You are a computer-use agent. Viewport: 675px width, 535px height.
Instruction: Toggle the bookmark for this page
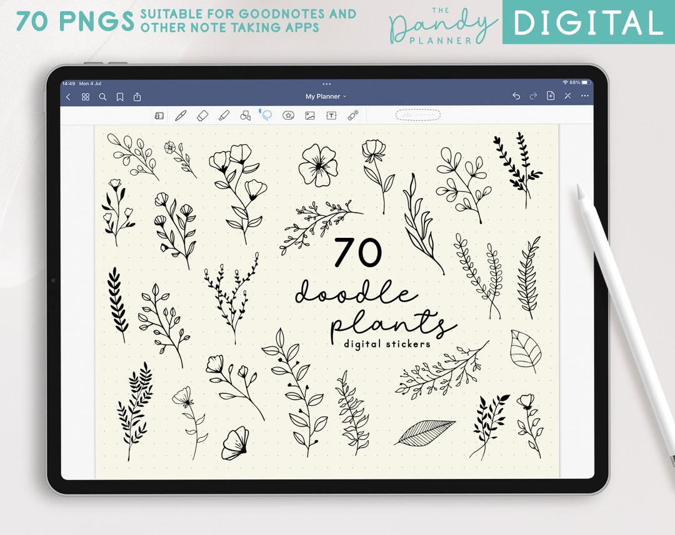click(x=120, y=97)
